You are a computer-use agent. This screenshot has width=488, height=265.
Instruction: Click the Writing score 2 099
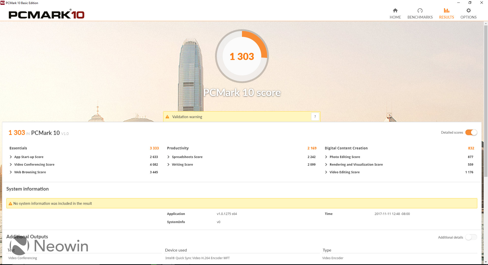click(311, 165)
